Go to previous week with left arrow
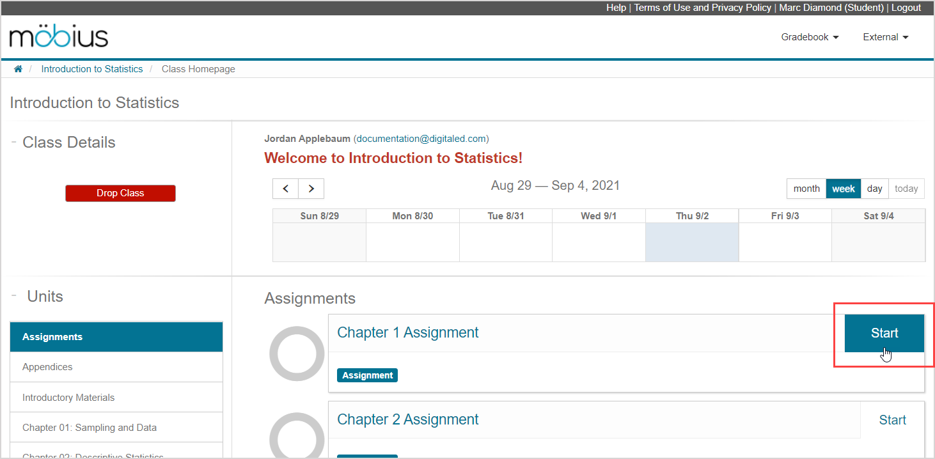 click(286, 189)
